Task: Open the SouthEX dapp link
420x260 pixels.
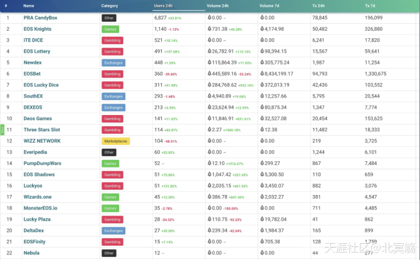Action: click(x=33, y=96)
